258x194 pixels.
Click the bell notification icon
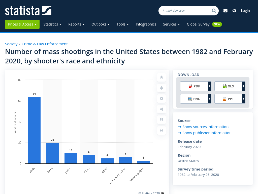162,88
